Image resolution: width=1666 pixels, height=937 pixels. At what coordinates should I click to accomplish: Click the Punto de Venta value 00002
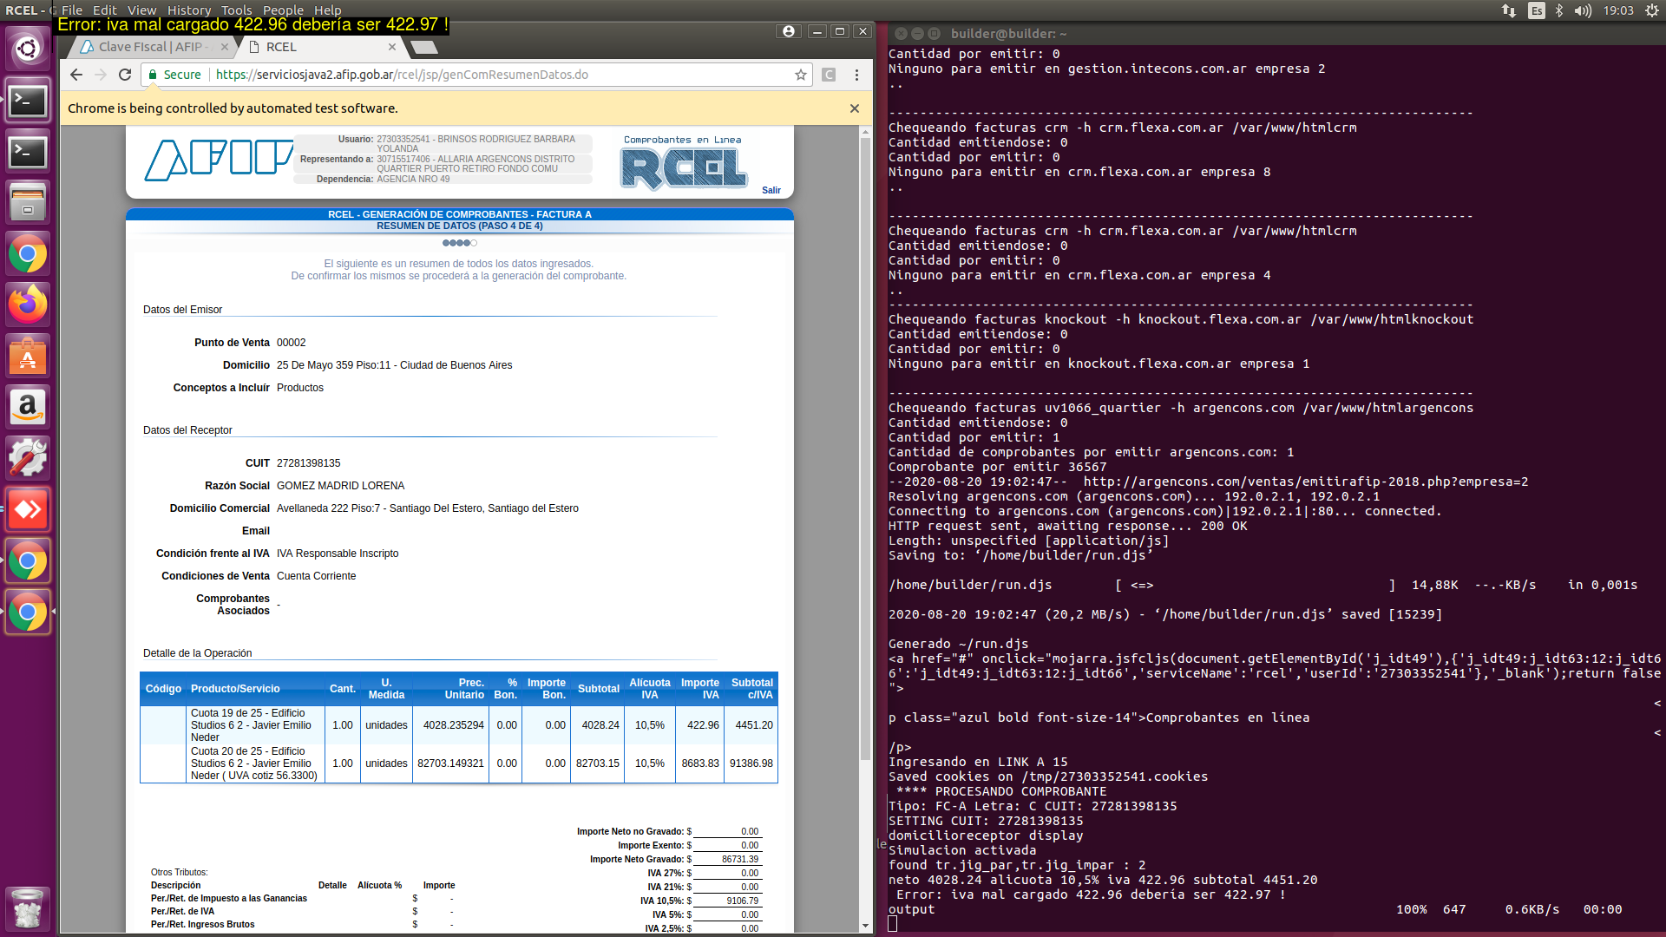click(x=291, y=343)
